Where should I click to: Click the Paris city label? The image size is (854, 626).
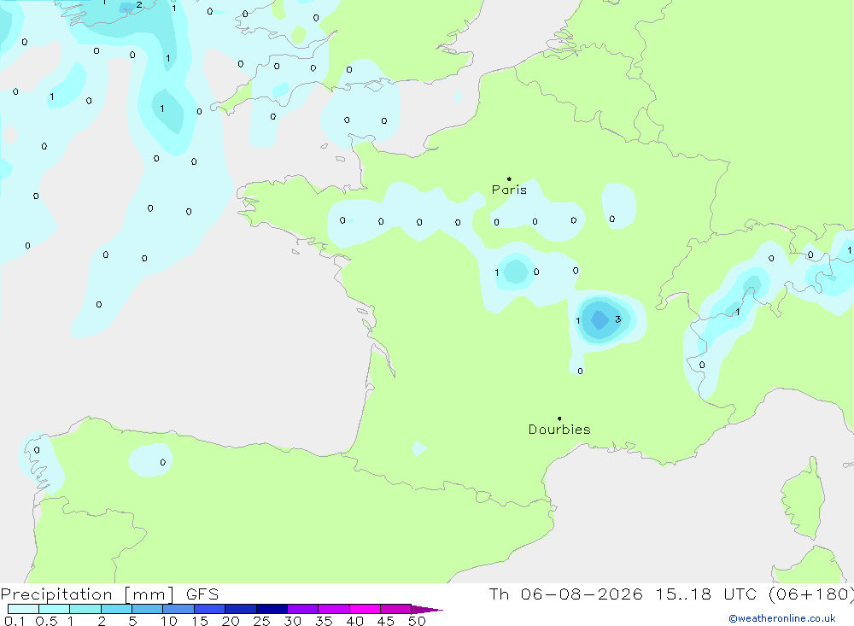[509, 190]
